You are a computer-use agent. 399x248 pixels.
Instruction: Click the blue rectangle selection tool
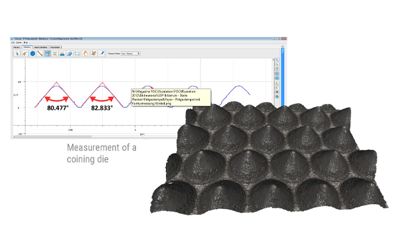[77, 54]
